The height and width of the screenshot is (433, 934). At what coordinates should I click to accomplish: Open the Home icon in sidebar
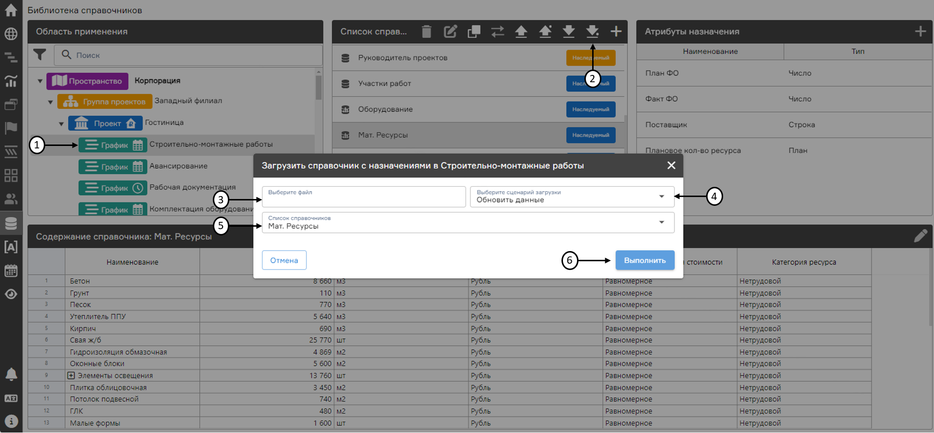tap(11, 10)
